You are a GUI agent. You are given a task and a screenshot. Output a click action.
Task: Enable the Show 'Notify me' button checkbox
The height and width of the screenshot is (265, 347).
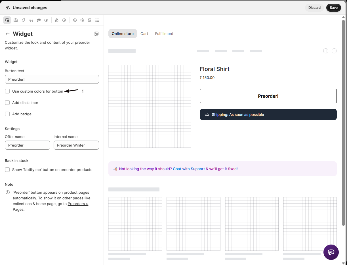tap(7, 170)
